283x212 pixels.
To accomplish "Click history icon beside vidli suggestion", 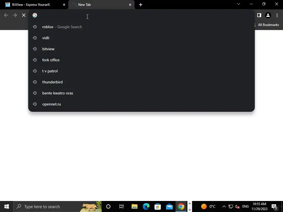I will [x=35, y=38].
